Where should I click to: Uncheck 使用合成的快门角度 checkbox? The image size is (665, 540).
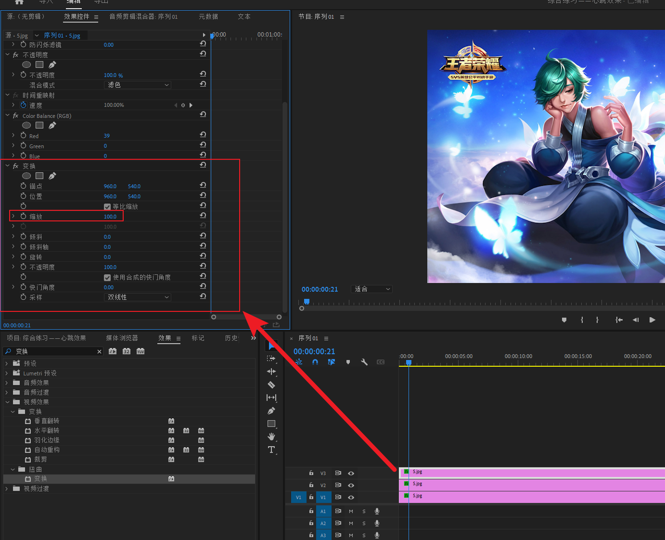tap(107, 277)
